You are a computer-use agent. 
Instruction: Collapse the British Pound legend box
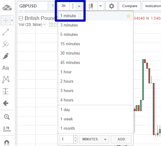click(x=21, y=18)
